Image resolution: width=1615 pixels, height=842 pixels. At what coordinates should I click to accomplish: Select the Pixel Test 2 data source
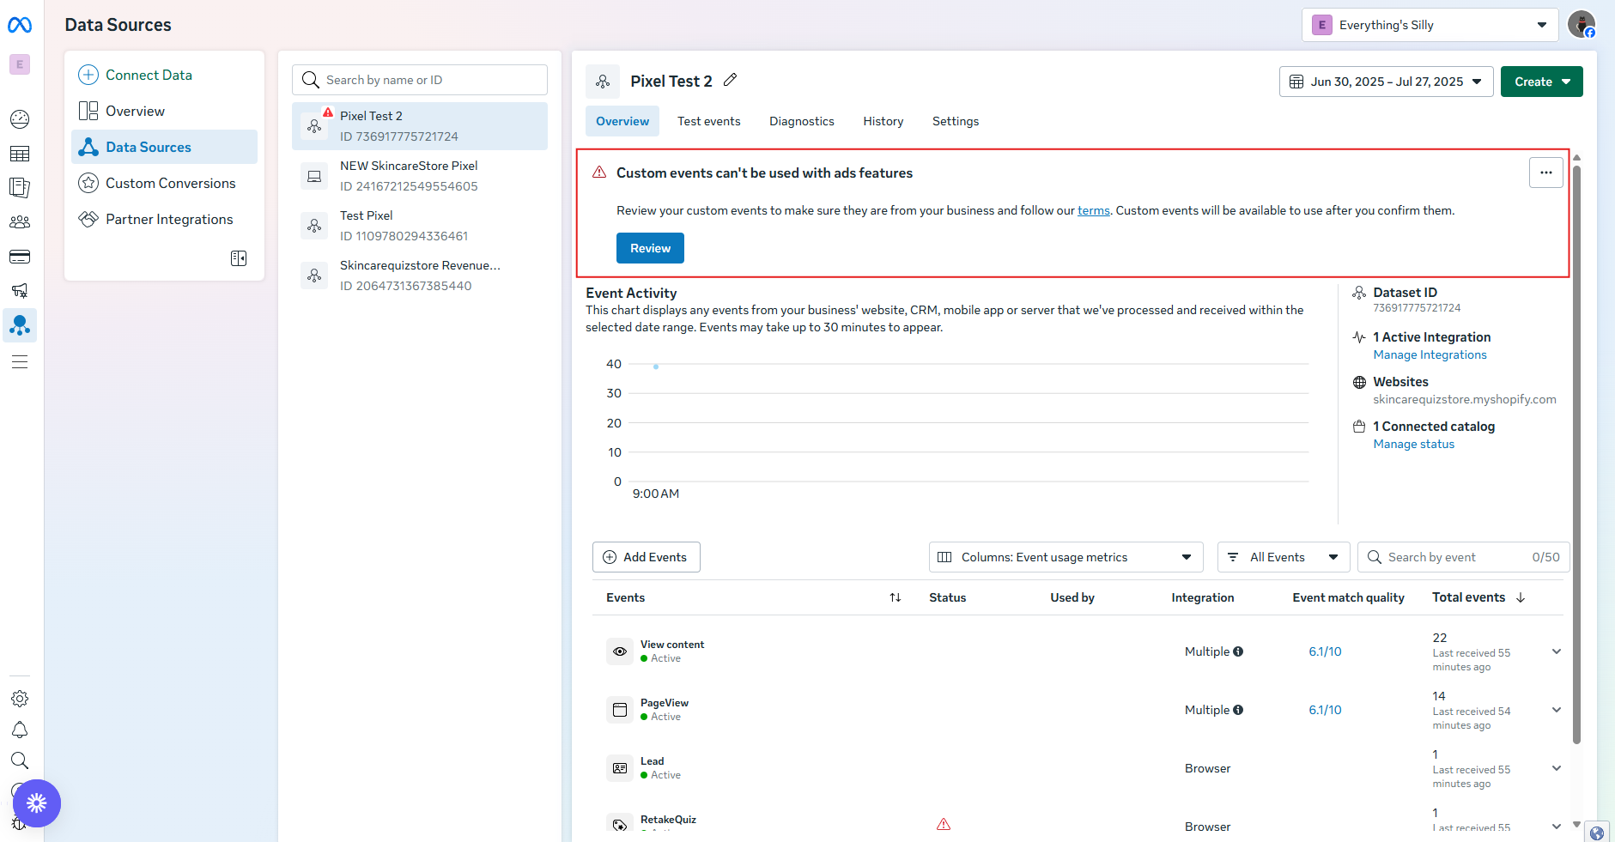[420, 126]
